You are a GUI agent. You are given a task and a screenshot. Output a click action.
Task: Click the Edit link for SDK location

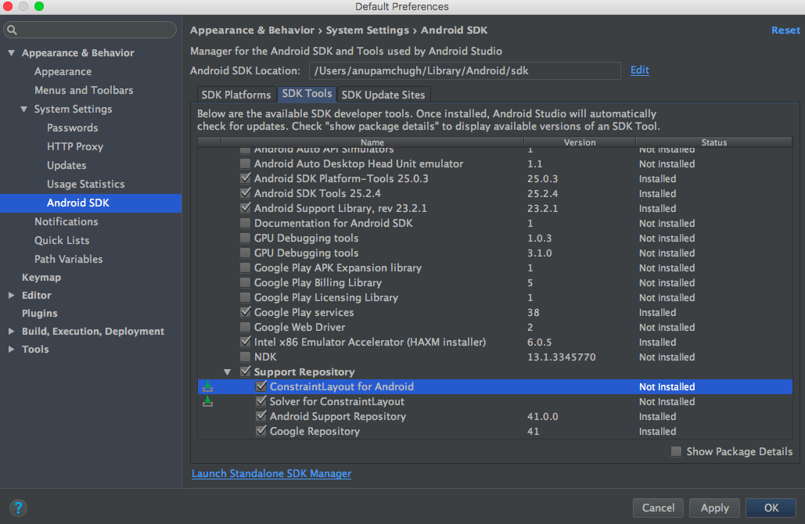640,70
